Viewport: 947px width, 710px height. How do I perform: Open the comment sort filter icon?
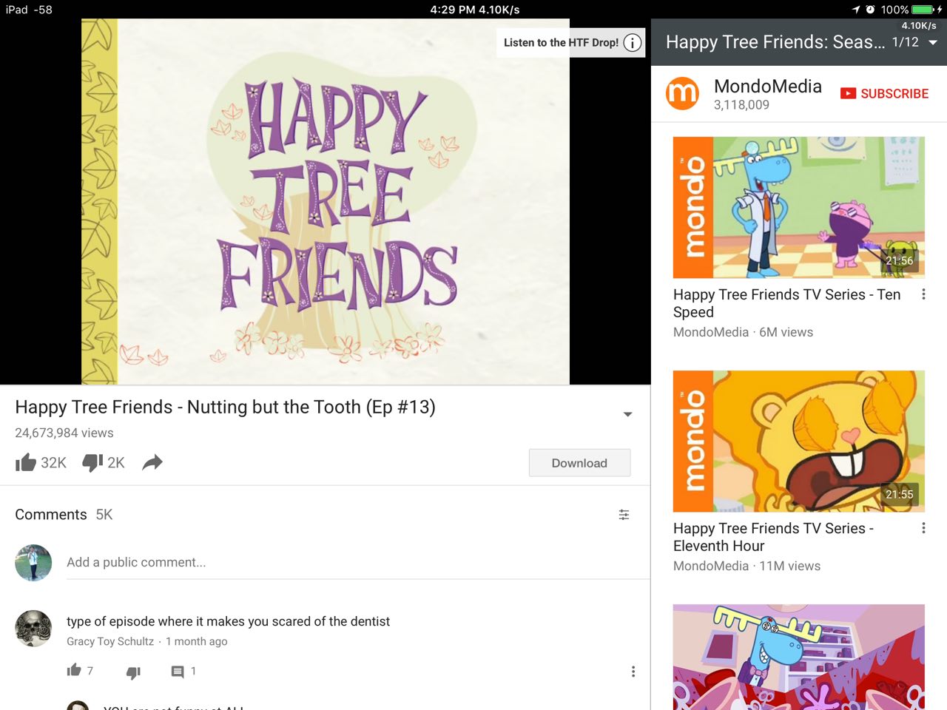[x=624, y=515]
